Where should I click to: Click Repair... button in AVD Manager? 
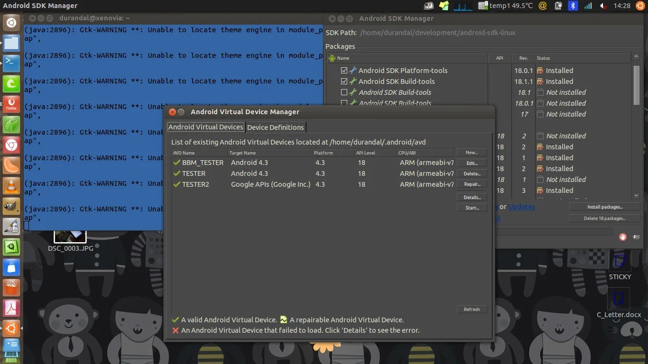[472, 184]
